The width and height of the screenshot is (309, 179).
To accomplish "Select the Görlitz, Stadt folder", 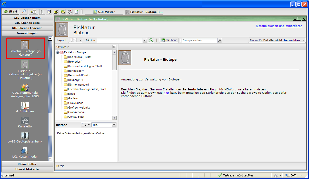I will (76, 117).
